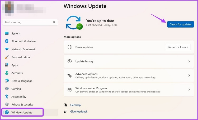
Task: Click the Accessibility figure icon
Action: point(7,97)
